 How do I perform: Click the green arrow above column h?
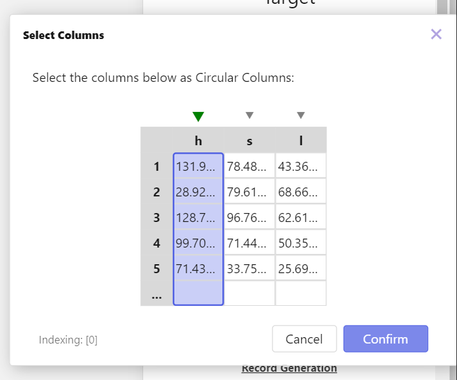click(198, 116)
